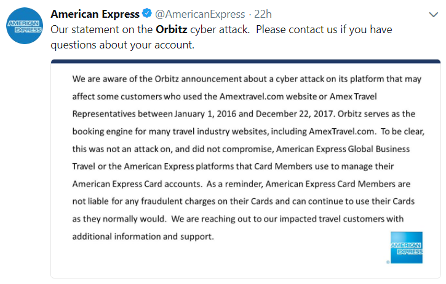The image size is (446, 284).
Task: Expand the tweet options chevron
Action: (432, 14)
